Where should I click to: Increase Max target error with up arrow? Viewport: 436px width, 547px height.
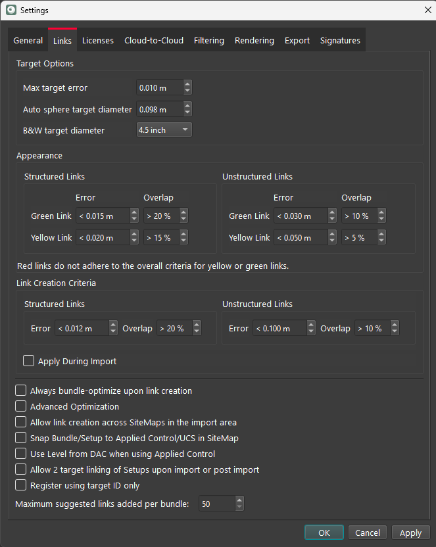click(x=187, y=84)
